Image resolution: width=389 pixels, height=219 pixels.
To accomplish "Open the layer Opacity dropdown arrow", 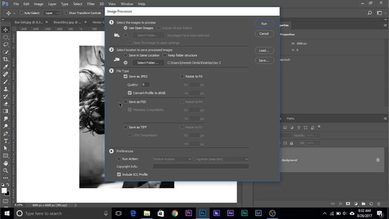I will 318,135.
